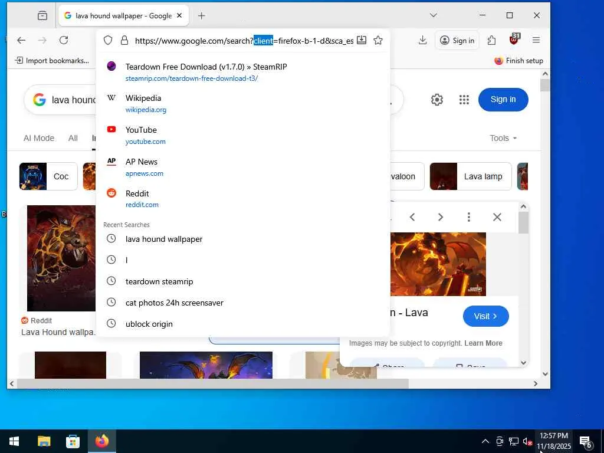View site security padlock info
The image size is (604, 453).
[124, 41]
